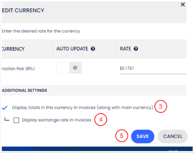
Task: Toggle auto update for Brazilian Real
Action: click(x=69, y=68)
